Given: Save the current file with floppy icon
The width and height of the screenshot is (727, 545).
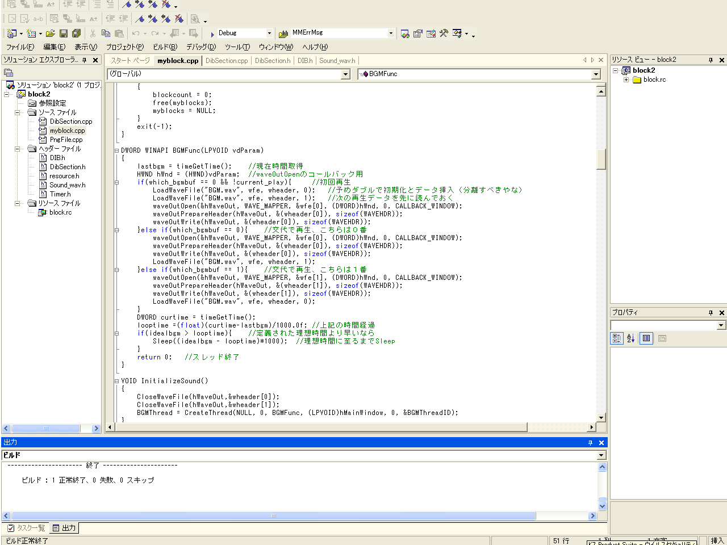Looking at the screenshot, I should (x=64, y=33).
